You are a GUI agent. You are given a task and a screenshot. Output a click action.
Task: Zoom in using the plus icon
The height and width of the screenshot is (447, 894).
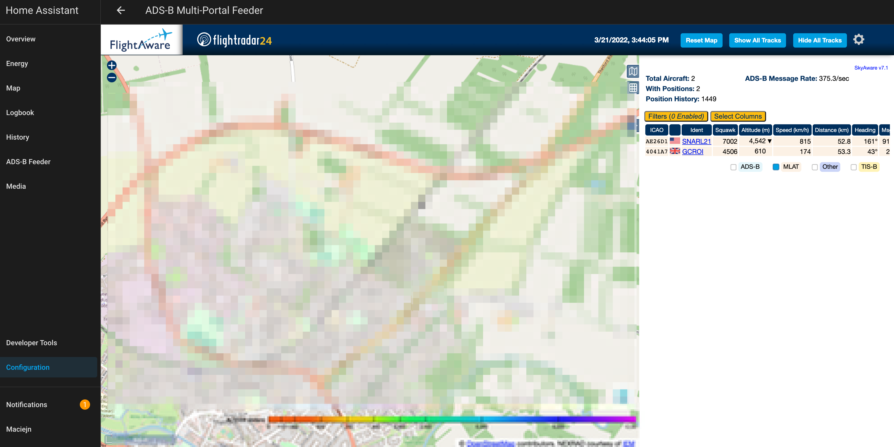click(x=111, y=65)
